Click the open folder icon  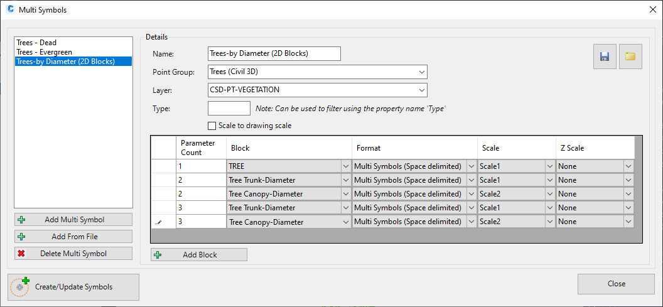(x=631, y=57)
